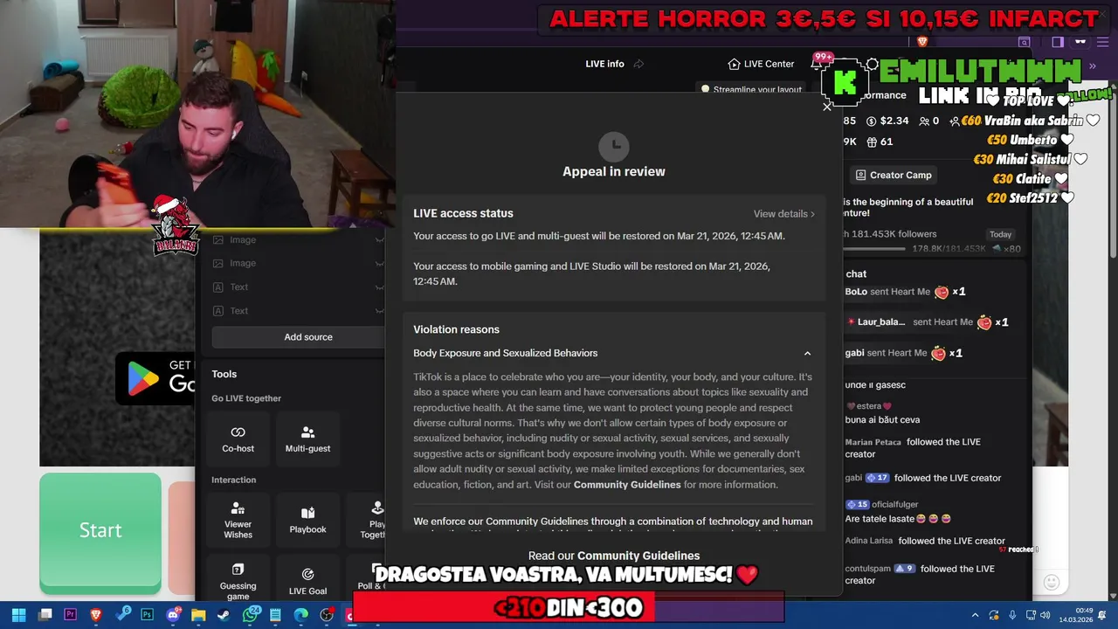This screenshot has width=1118, height=629.
Task: Open Community Guidelines link in violation paragraph
Action: (x=627, y=485)
